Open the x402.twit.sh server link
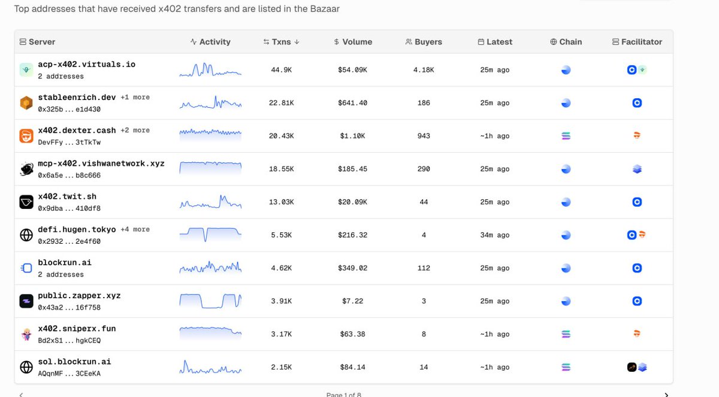 coord(67,196)
